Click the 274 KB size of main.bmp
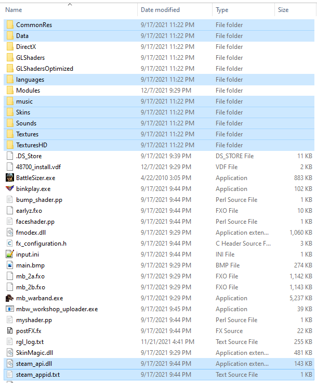 tap(303, 265)
